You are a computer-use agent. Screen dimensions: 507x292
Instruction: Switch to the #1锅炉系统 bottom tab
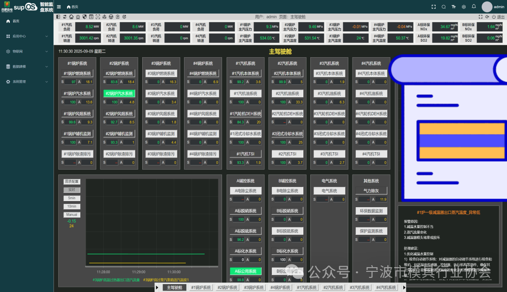click(201, 287)
